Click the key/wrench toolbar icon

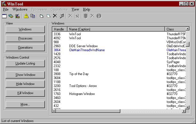(61, 16)
